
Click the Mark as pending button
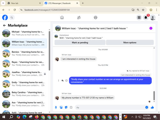click(x=80, y=43)
